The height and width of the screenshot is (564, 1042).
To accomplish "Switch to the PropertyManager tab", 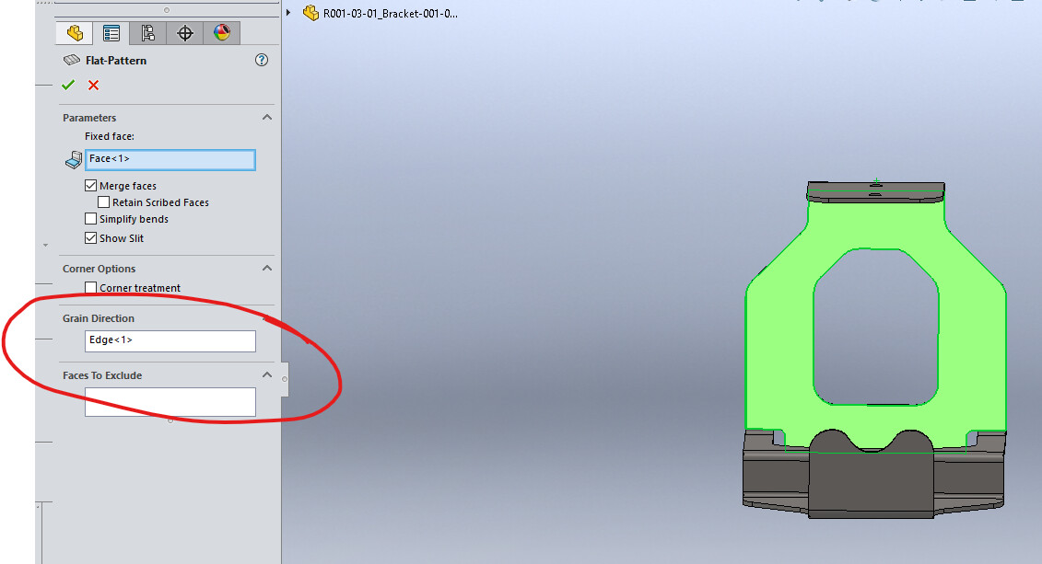I will pyautogui.click(x=111, y=33).
